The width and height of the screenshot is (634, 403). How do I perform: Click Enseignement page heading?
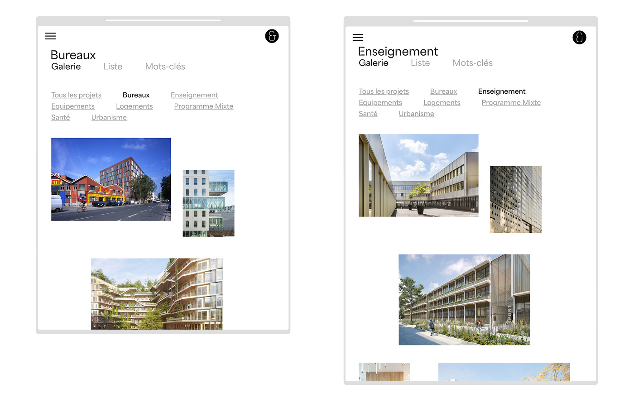coord(398,52)
